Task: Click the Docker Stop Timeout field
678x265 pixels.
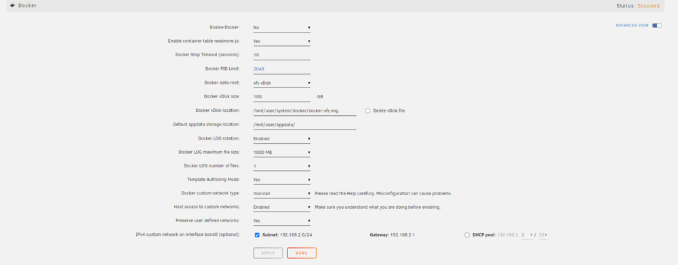Action: 282,56
